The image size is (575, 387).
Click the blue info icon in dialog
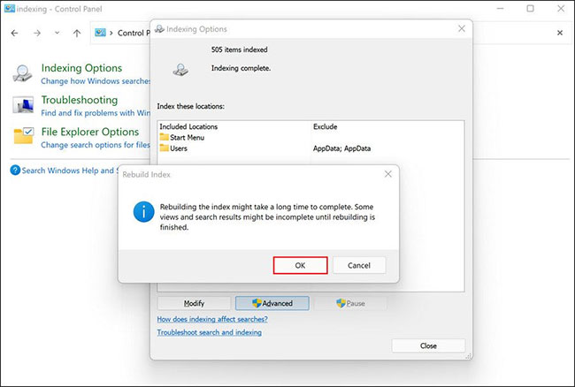click(143, 213)
